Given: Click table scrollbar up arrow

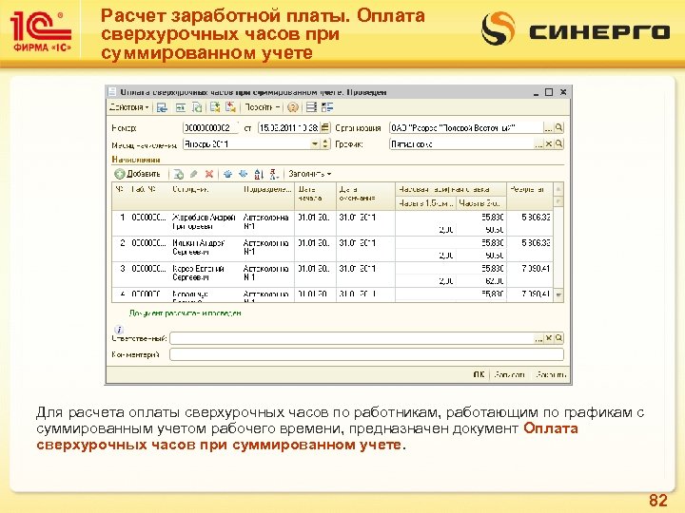Looking at the screenshot, I should 558,189.
